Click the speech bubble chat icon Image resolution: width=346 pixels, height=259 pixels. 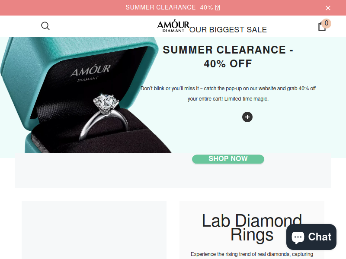(298, 237)
